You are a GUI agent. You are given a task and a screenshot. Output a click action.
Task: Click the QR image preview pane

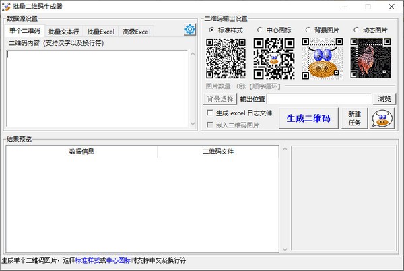point(343,198)
